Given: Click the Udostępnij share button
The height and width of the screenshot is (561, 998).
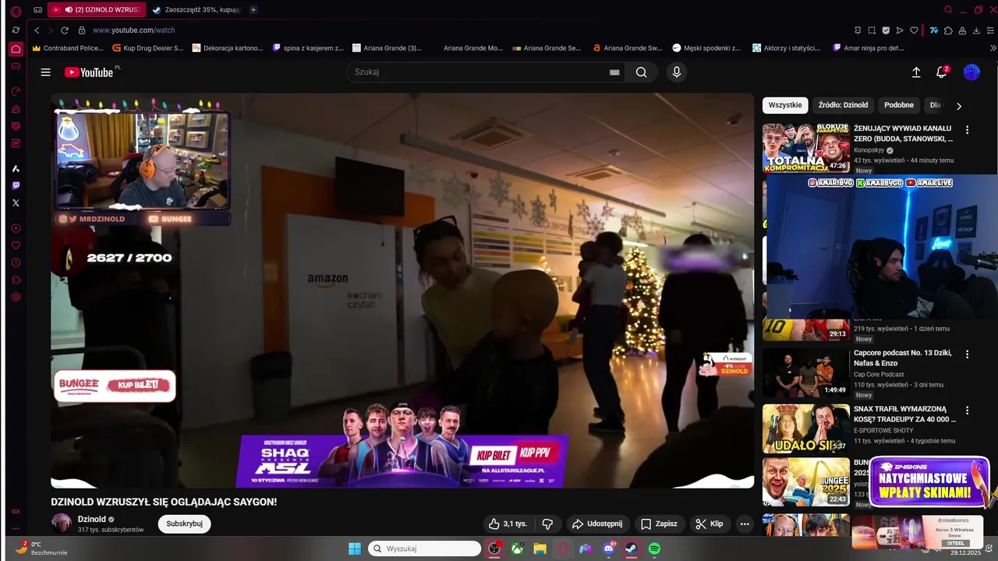Looking at the screenshot, I should 597,524.
